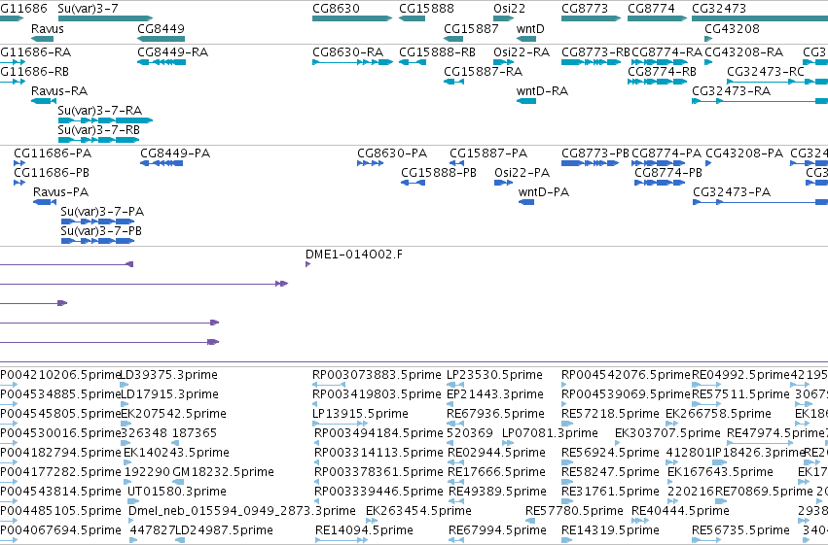Click protein wntD-PA
The width and height of the screenshot is (828, 545).
tap(526, 202)
